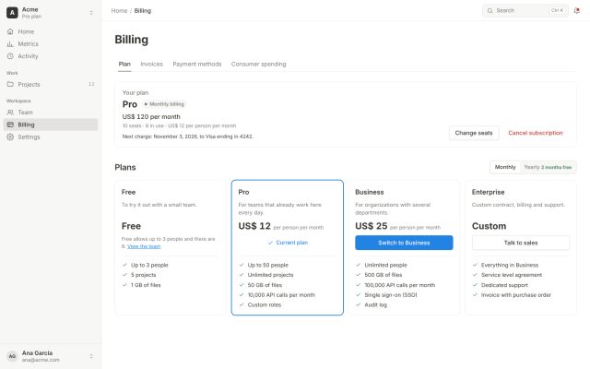Image resolution: width=590 pixels, height=369 pixels.
Task: Click checkmark beside 10,000 API calls
Action: [242, 295]
